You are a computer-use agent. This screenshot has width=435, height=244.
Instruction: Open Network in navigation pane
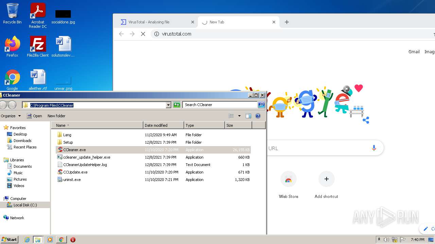tap(14, 218)
